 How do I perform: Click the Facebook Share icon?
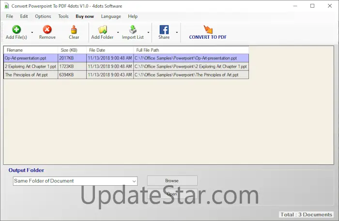pyautogui.click(x=164, y=29)
